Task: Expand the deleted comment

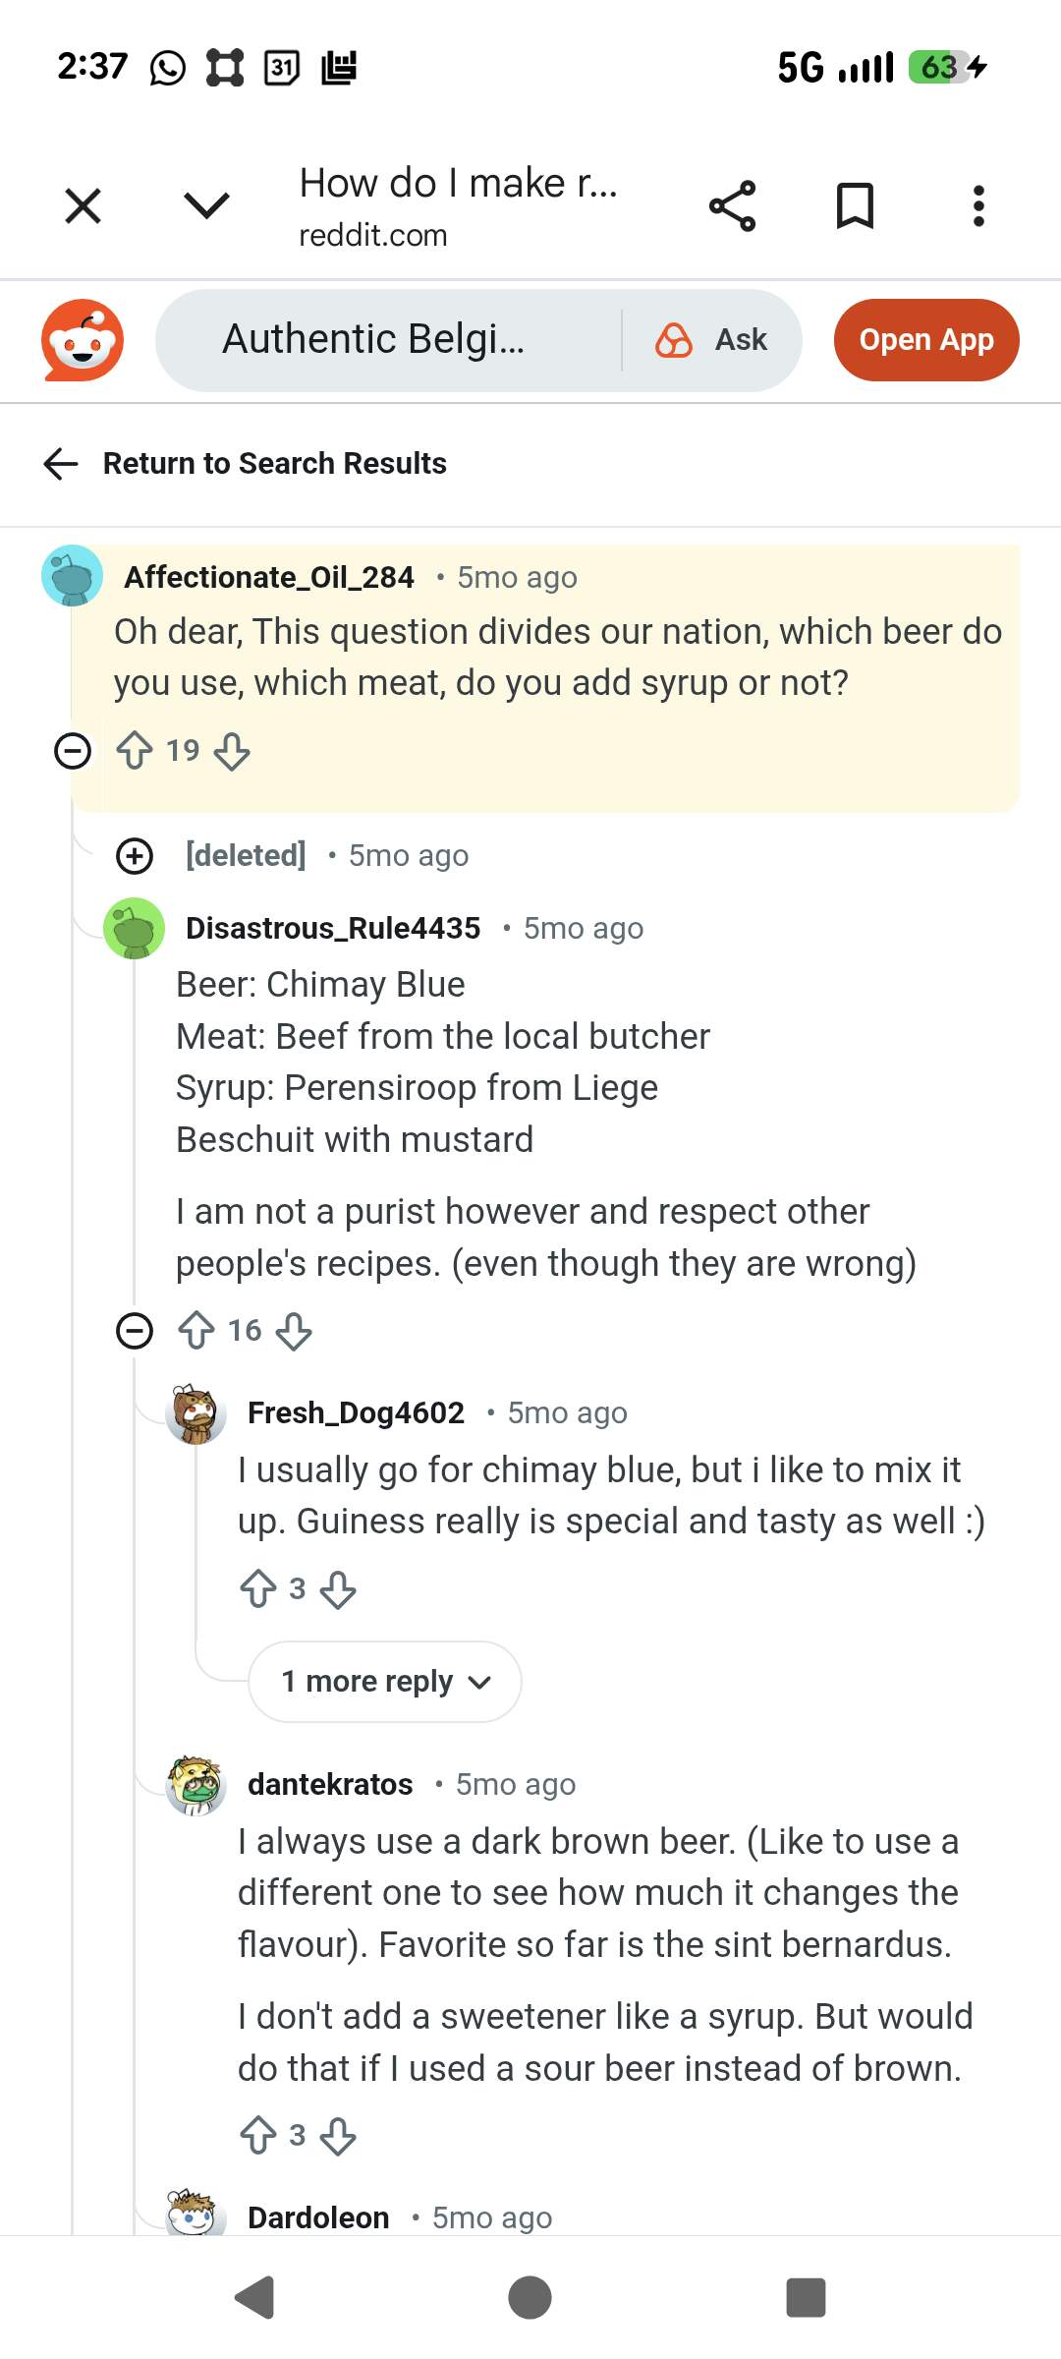Action: 135,856
